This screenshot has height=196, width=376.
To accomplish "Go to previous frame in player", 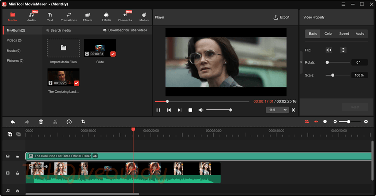I will click(x=169, y=110).
